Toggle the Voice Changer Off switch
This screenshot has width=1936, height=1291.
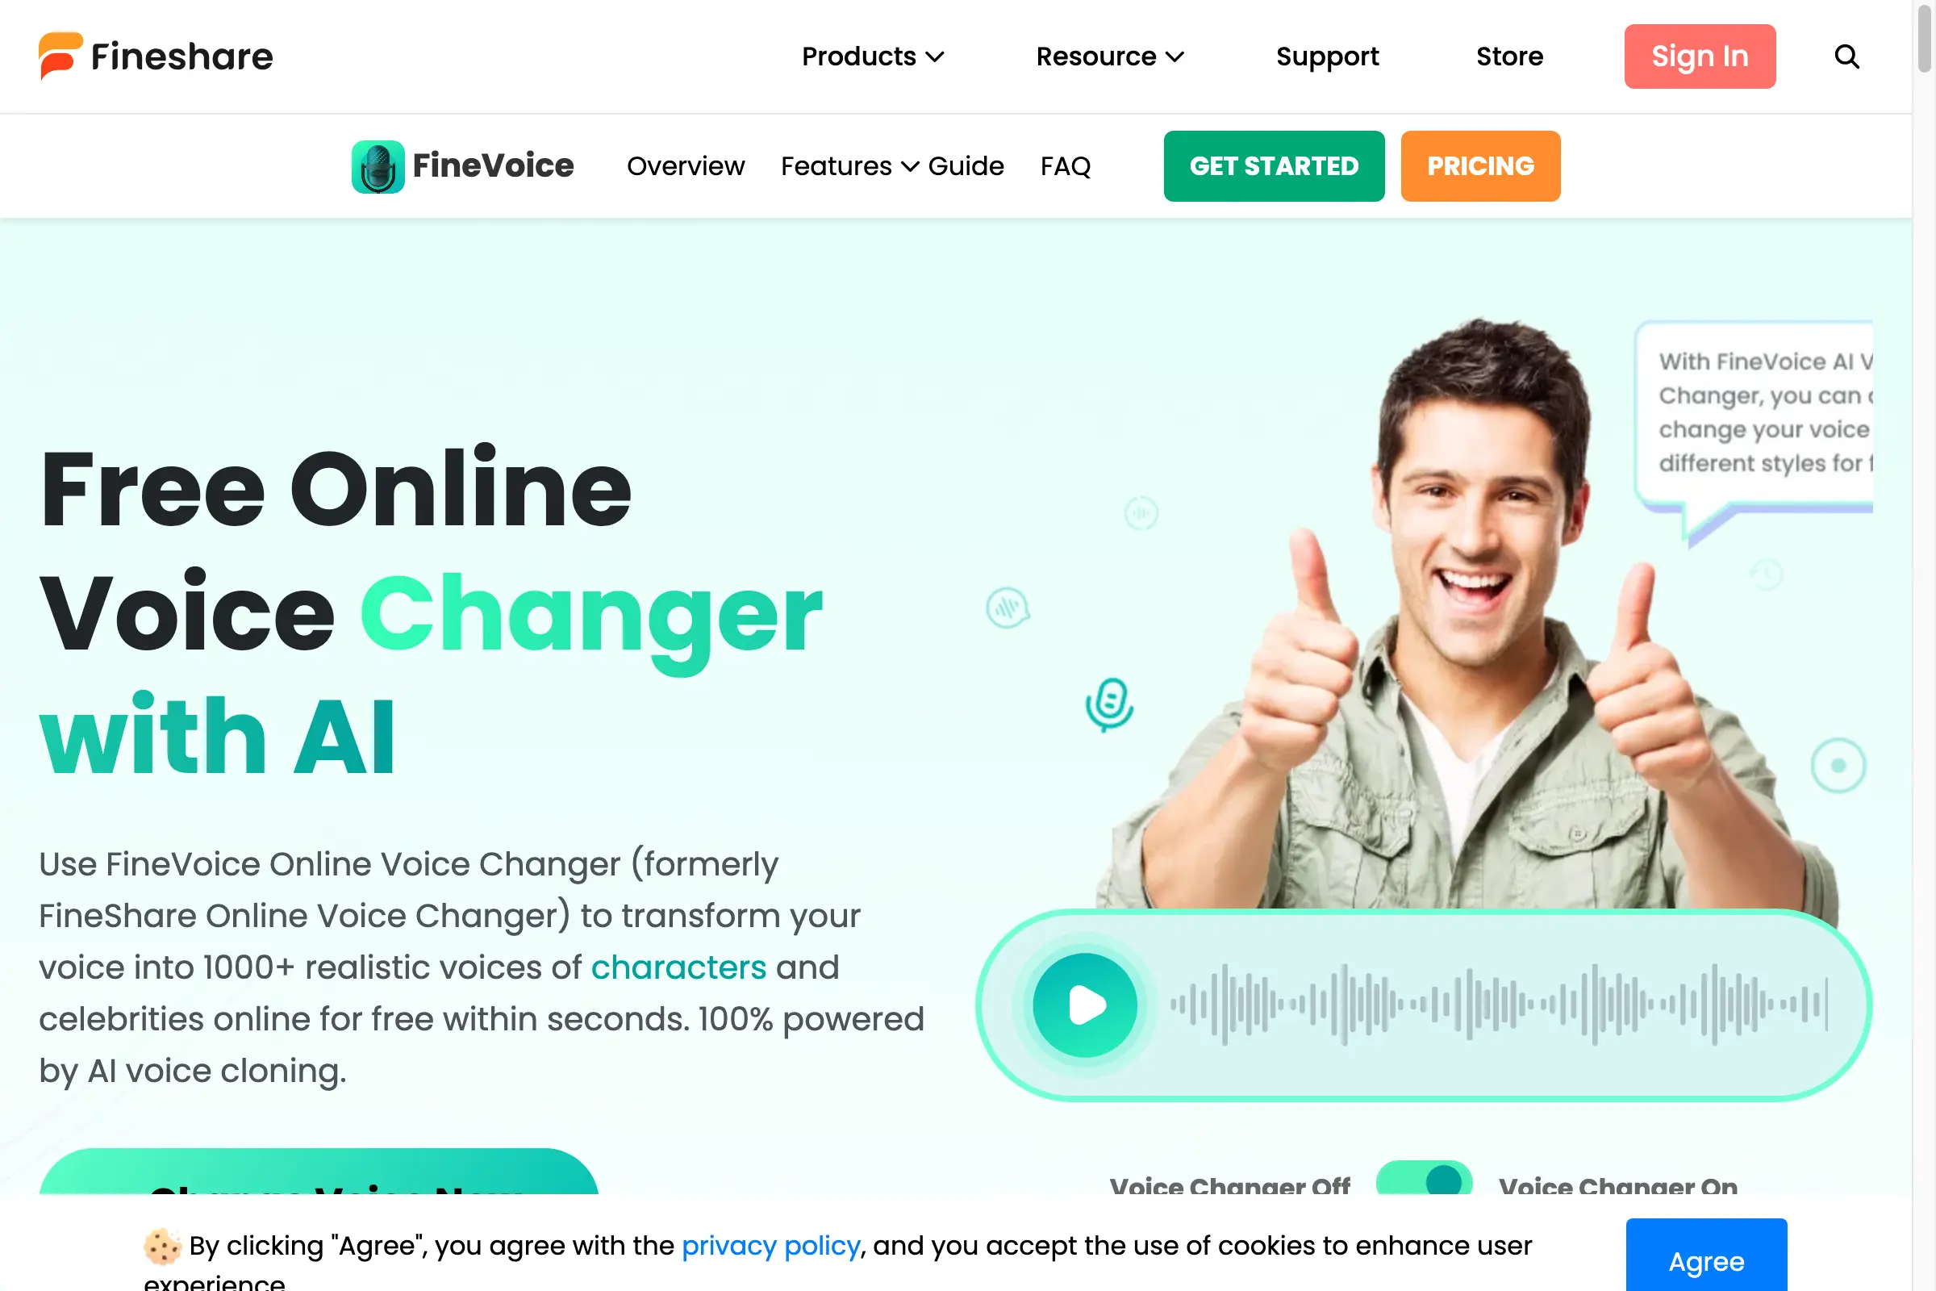1425,1186
